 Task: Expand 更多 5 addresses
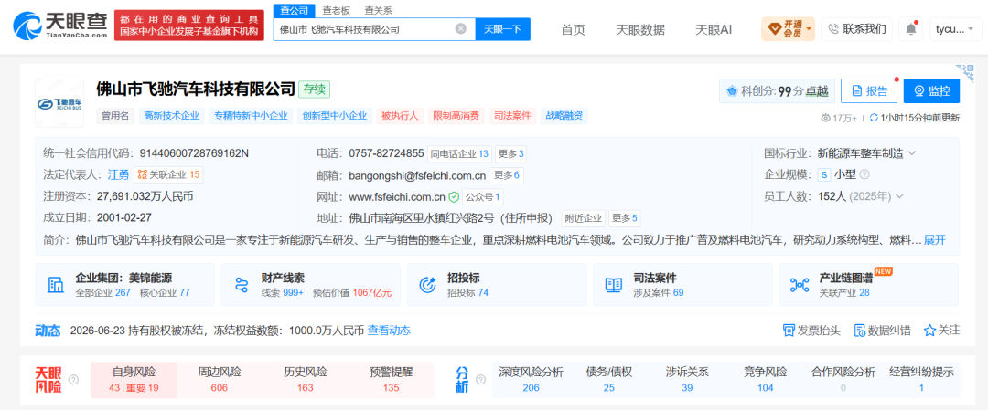625,218
